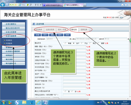Open the Favorites star icon
The image size is (131, 105).
click(126, 5)
